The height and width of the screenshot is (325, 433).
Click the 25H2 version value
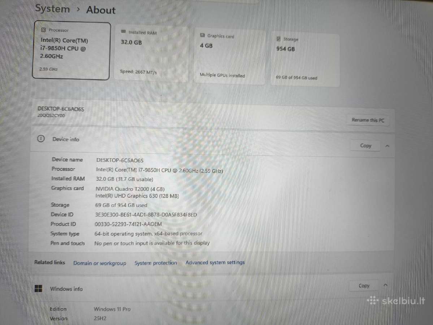(100, 318)
